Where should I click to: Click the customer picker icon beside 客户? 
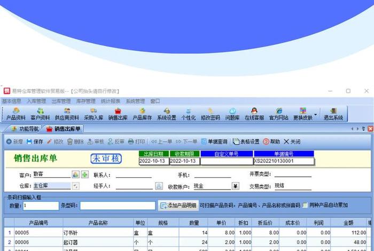(76, 175)
